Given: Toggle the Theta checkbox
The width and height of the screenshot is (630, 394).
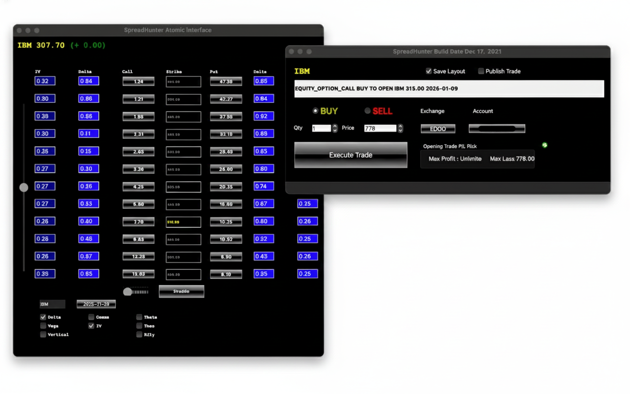Looking at the screenshot, I should (139, 317).
